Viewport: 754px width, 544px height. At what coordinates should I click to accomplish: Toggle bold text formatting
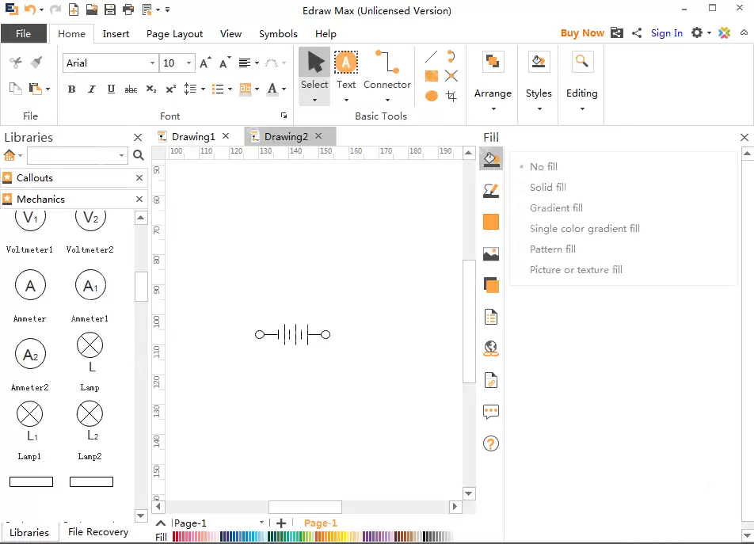tap(71, 89)
